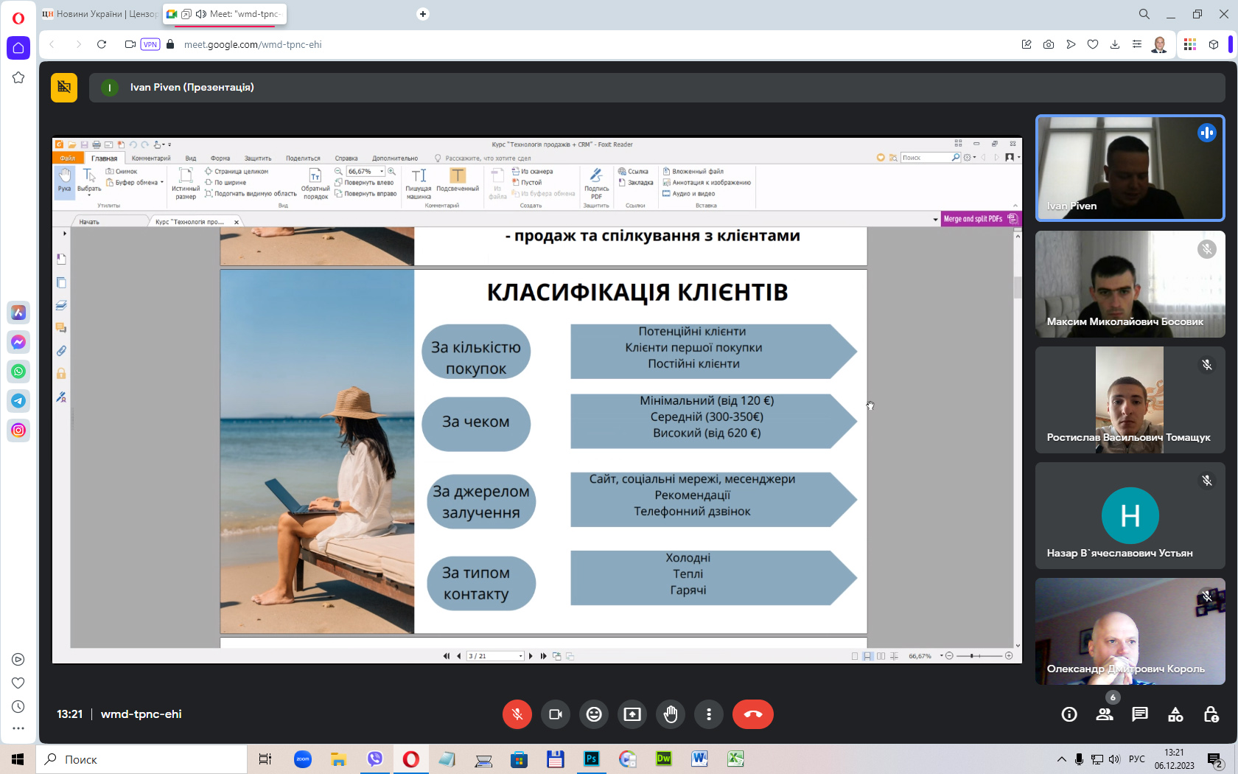Open WhatsApp in the Opera sidebar
Viewport: 1238px width, 774px height.
click(x=18, y=372)
